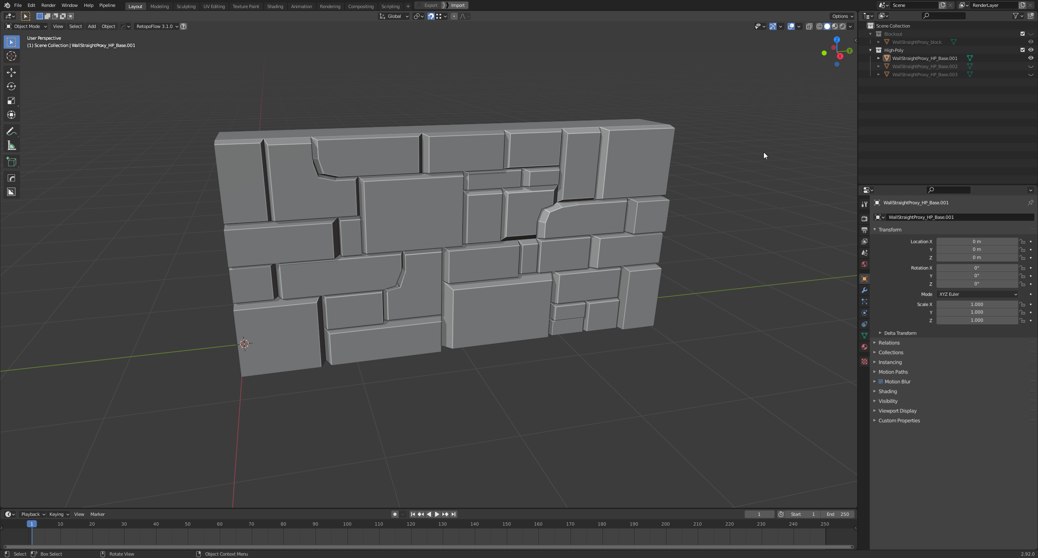Hide WallStraightProxy_block with its eye icon

1030,42
